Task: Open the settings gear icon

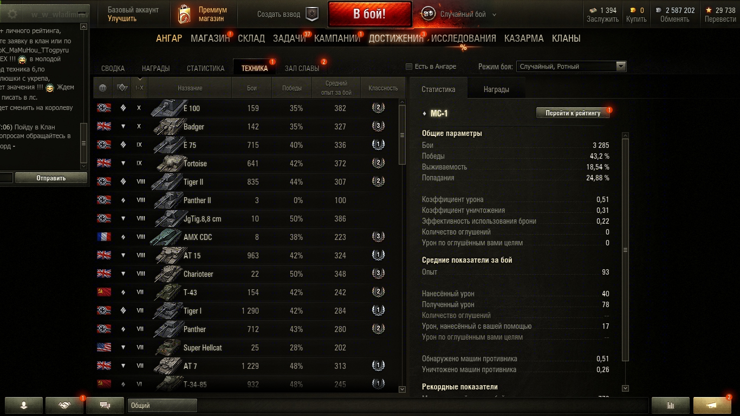Action: [13, 15]
